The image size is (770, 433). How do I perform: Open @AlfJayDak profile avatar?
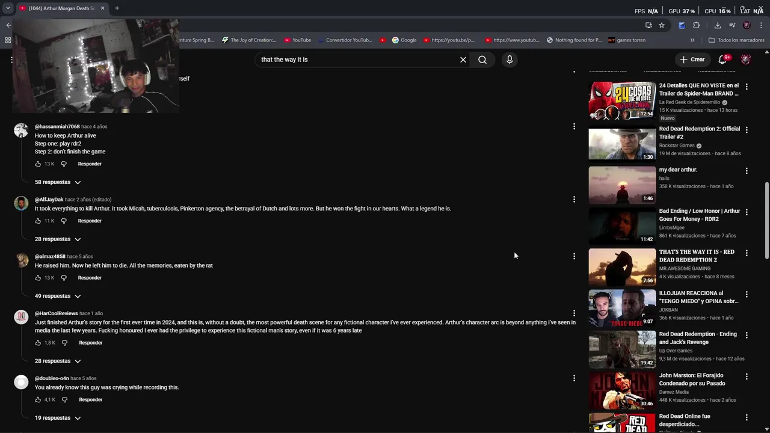(21, 203)
